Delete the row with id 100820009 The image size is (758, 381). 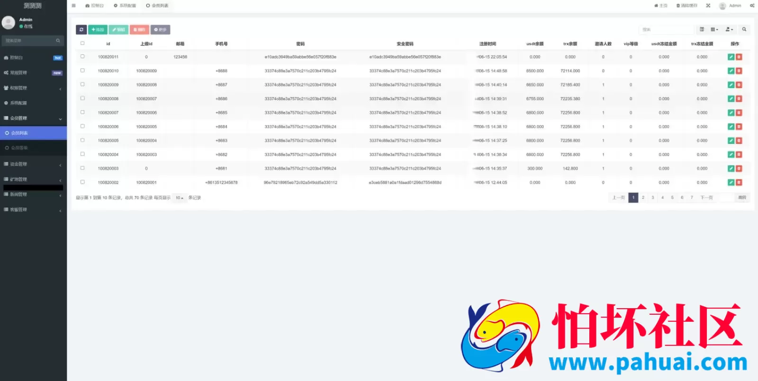[739, 85]
